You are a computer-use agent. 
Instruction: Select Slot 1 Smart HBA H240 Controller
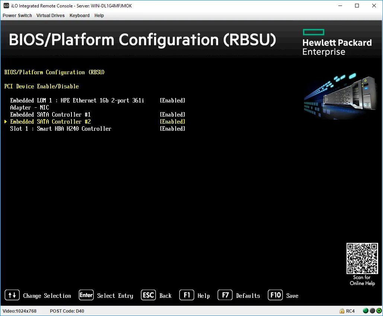coord(61,128)
